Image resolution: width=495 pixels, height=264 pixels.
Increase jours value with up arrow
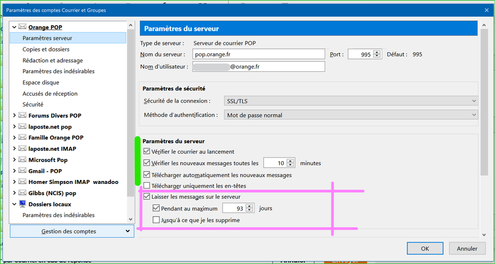pyautogui.click(x=249, y=206)
